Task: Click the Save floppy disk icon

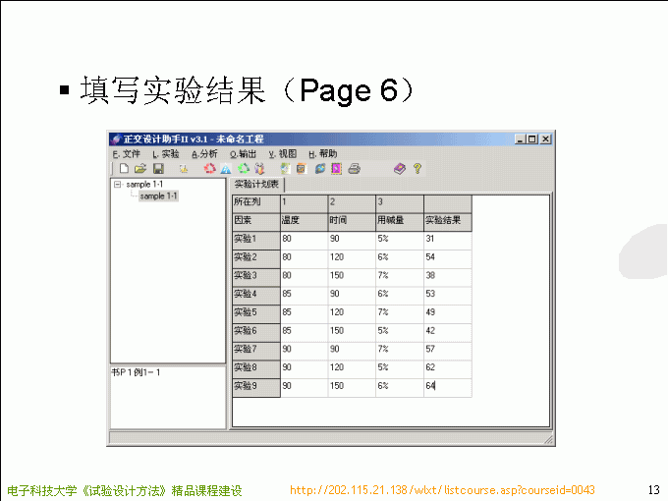Action: (157, 169)
